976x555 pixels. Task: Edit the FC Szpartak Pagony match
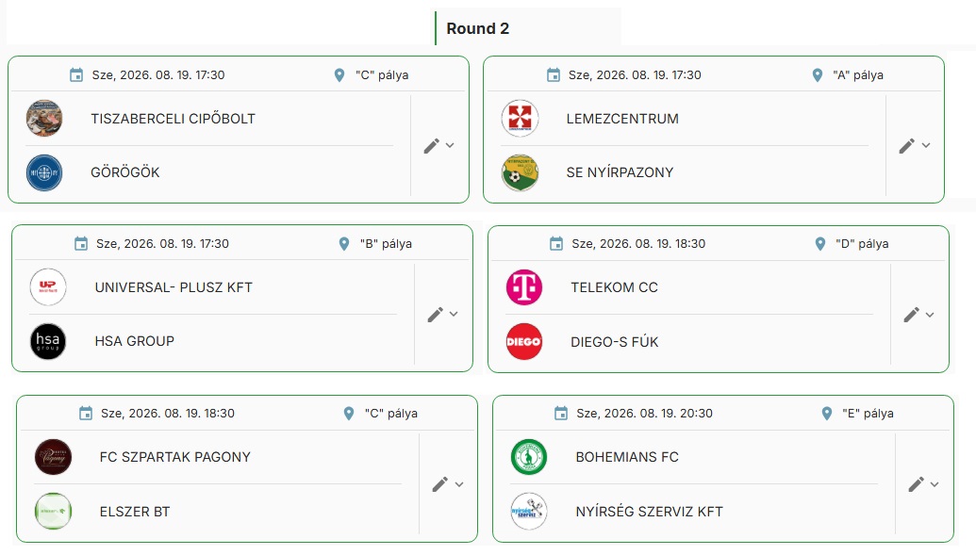tap(440, 484)
